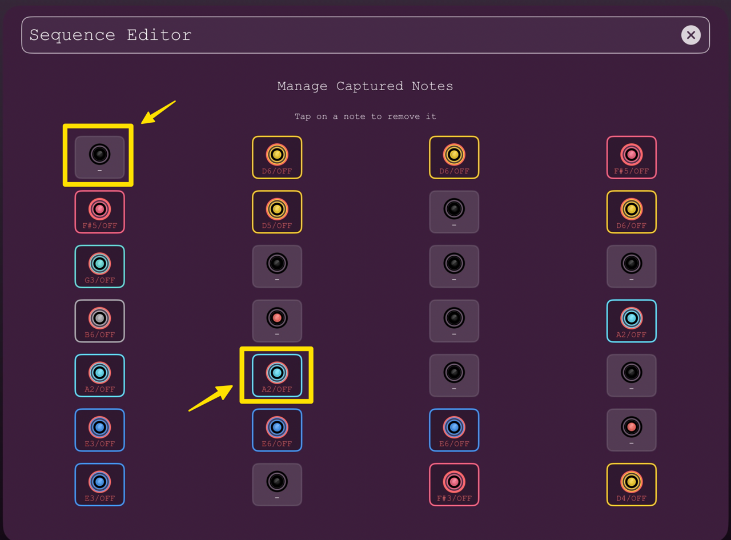This screenshot has height=540, width=731.
Task: Remove the gray B6/OFF note
Action: click(99, 321)
